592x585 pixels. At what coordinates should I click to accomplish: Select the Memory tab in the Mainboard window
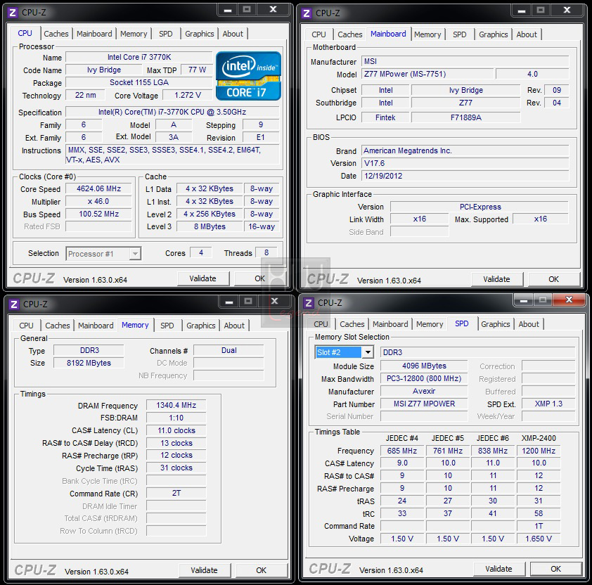pos(427,34)
